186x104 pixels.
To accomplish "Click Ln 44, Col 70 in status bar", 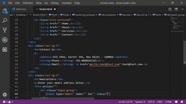I will (125, 102).
